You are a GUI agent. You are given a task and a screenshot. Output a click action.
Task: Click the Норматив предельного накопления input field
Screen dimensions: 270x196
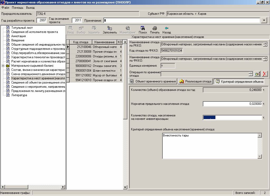(232, 104)
